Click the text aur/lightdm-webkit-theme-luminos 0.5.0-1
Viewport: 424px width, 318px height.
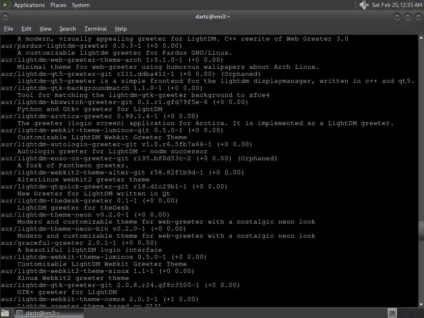(x=83, y=257)
